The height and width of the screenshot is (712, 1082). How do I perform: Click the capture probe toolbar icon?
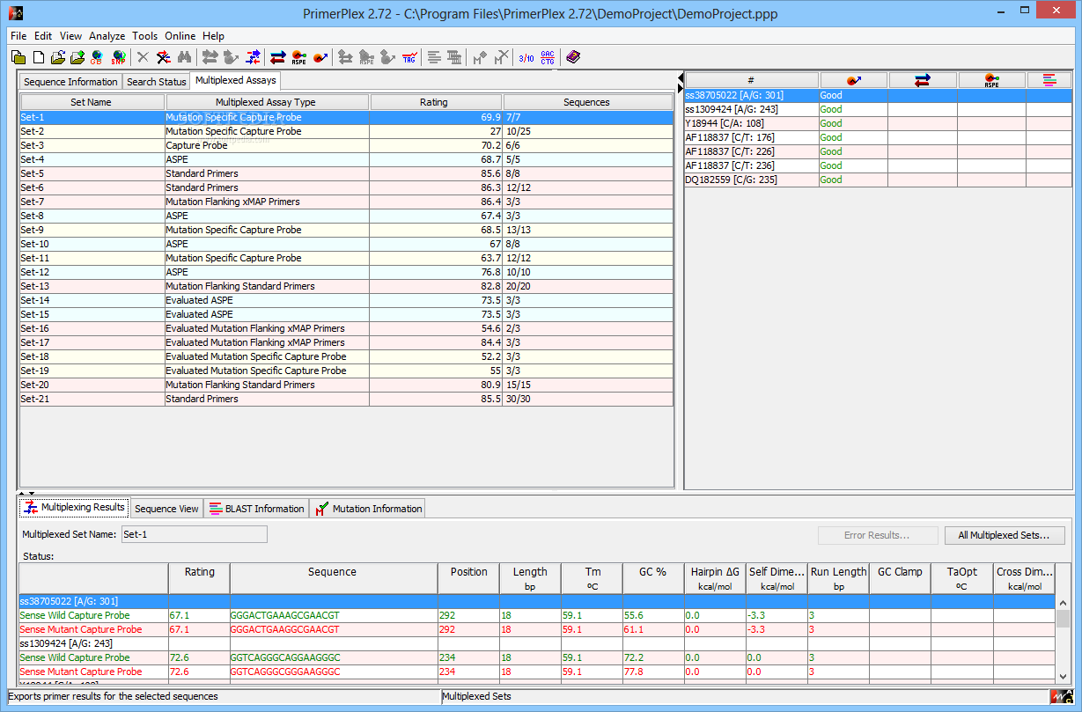click(320, 57)
